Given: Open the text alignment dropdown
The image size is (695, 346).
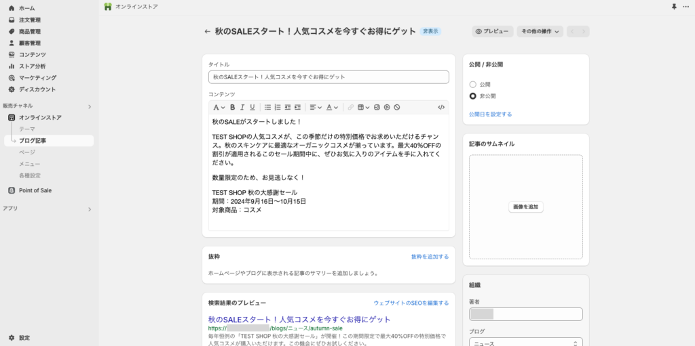Looking at the screenshot, I should pos(316,107).
